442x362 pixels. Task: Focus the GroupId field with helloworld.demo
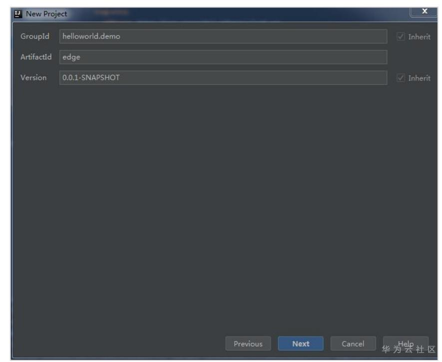point(223,36)
